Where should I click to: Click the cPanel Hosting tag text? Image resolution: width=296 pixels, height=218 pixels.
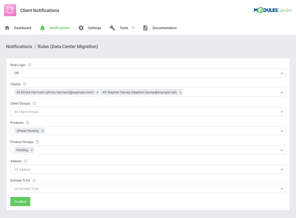click(x=28, y=131)
